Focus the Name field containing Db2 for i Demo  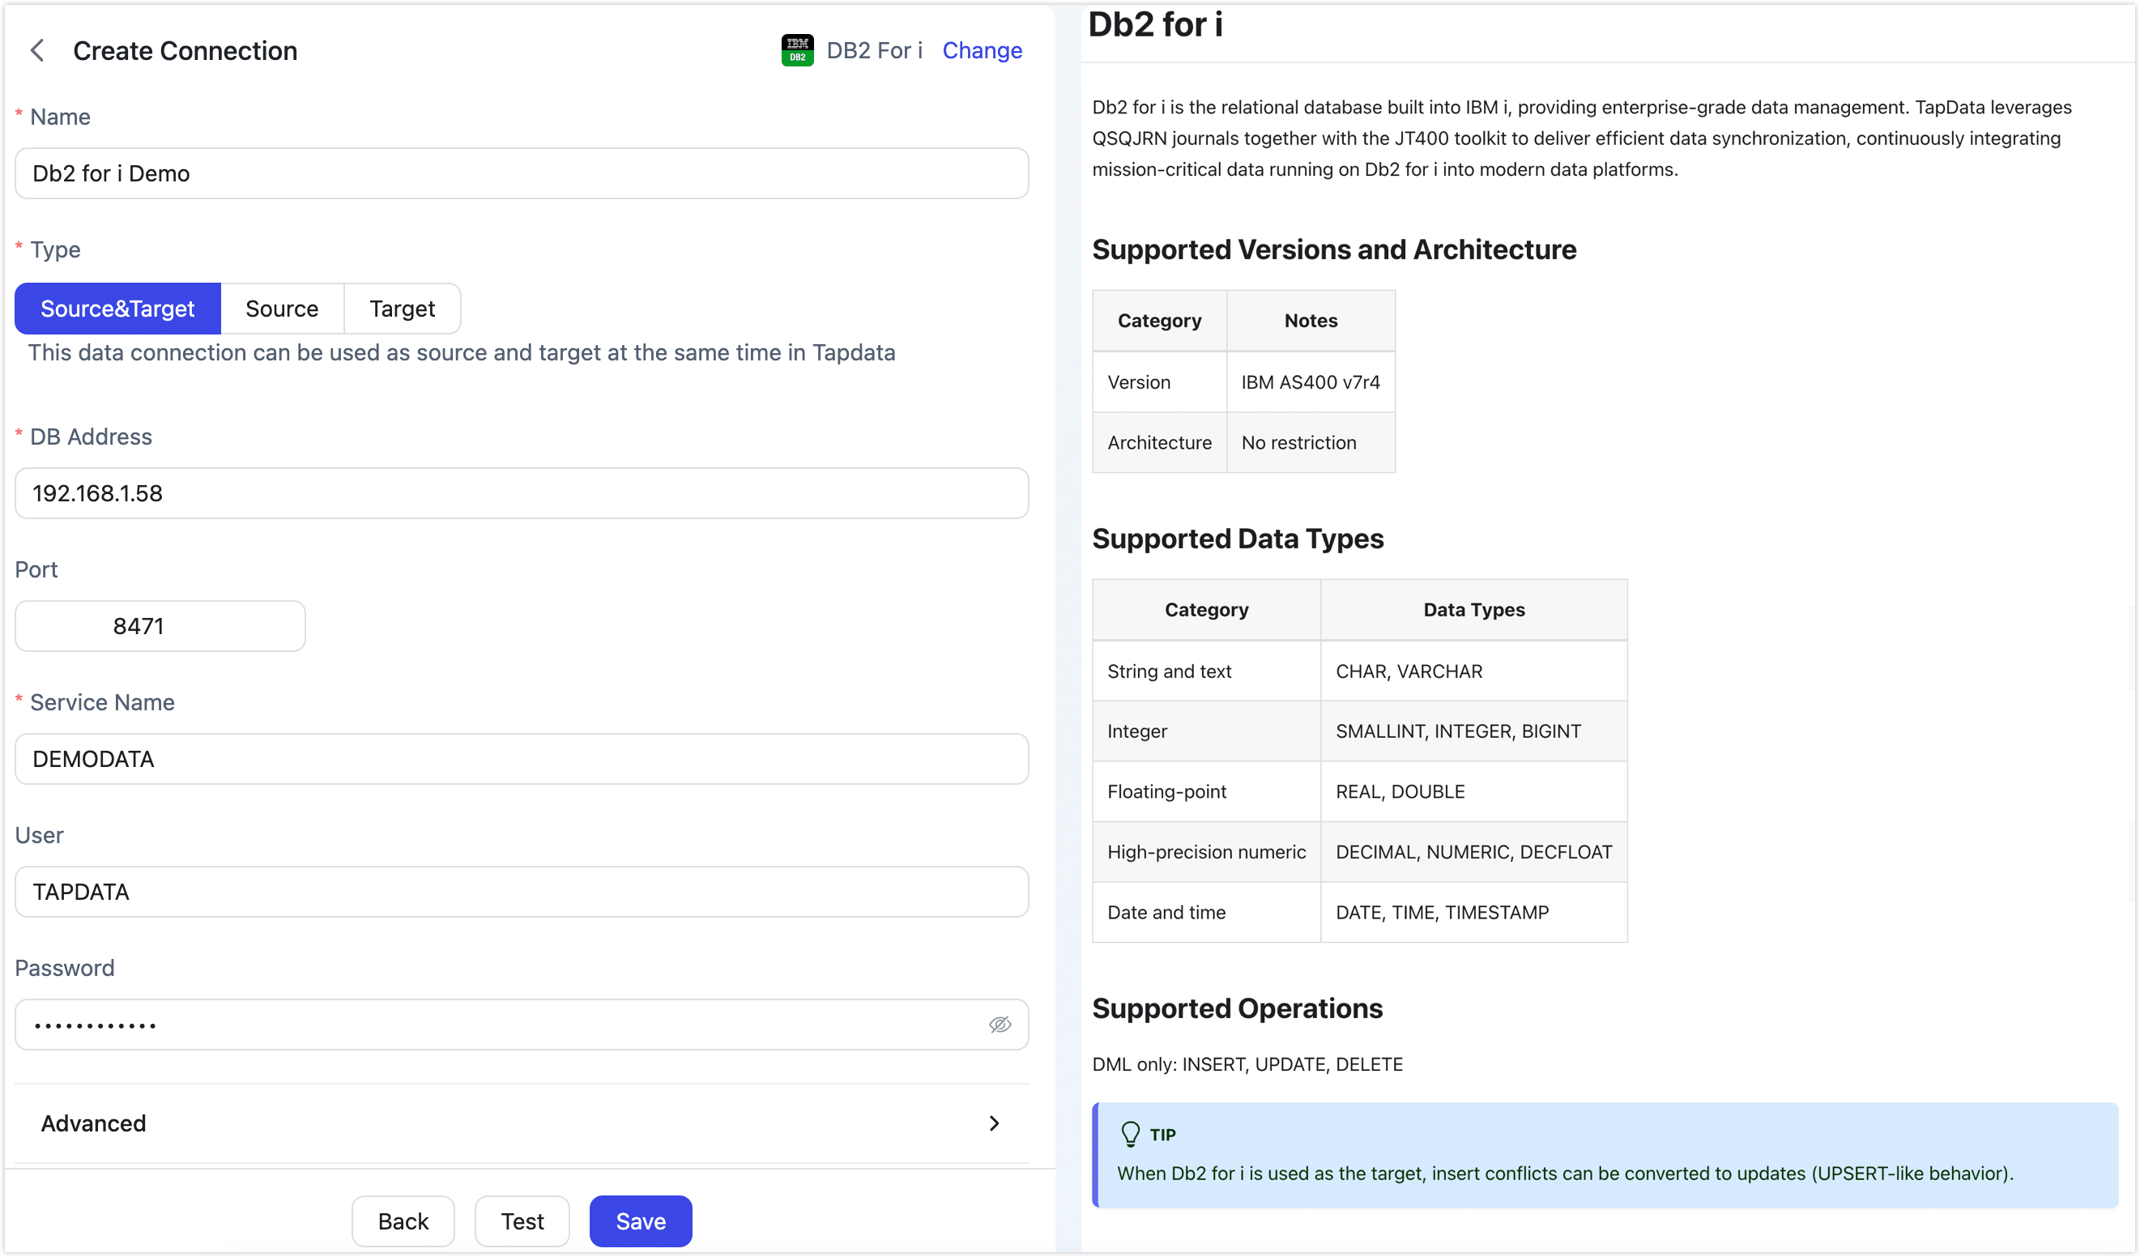tap(521, 173)
